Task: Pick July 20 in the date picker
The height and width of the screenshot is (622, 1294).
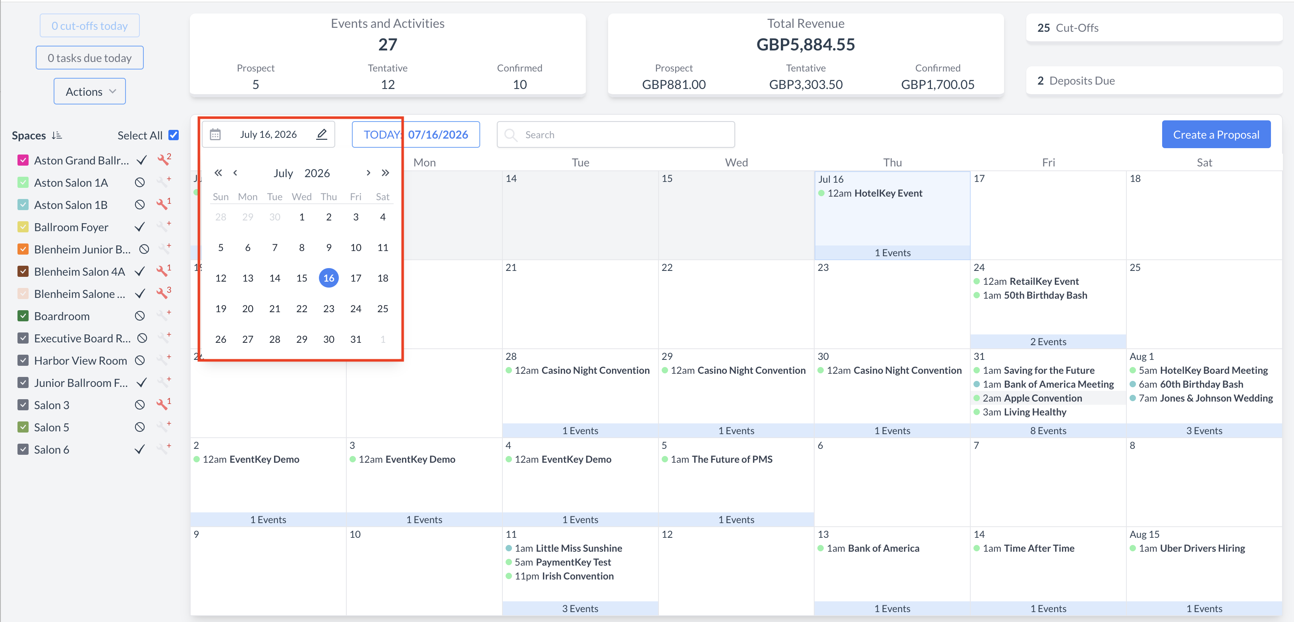Action: (248, 309)
